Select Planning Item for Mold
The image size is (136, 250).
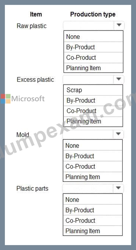click(93, 177)
